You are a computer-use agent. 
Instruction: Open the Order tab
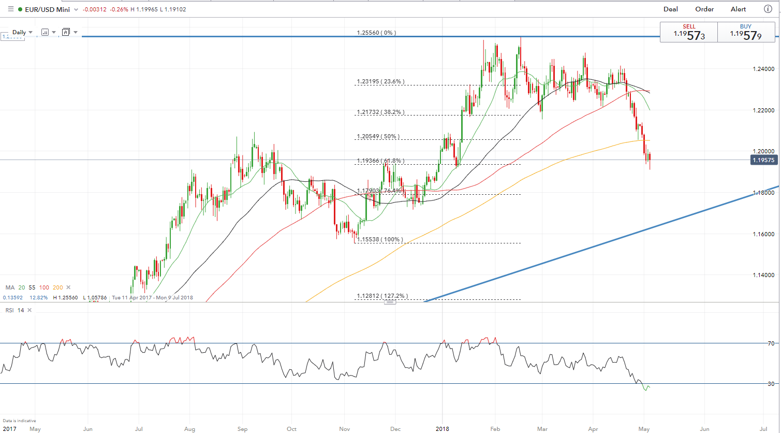[x=704, y=9]
